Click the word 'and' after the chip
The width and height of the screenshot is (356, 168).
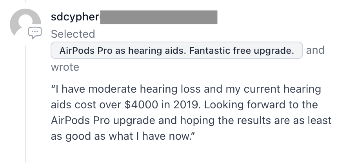click(x=315, y=50)
